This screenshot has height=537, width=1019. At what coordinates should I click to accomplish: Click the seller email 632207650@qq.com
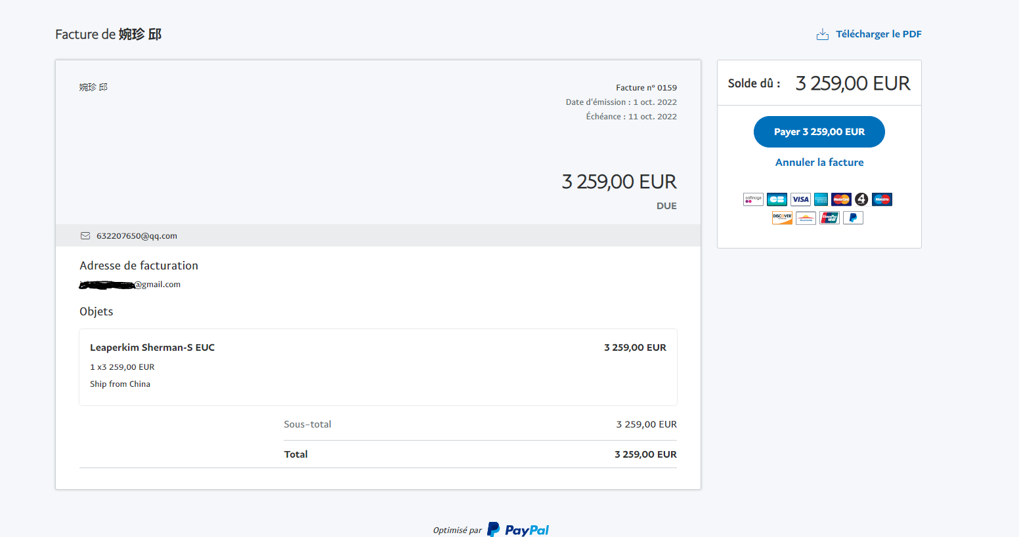click(x=137, y=236)
